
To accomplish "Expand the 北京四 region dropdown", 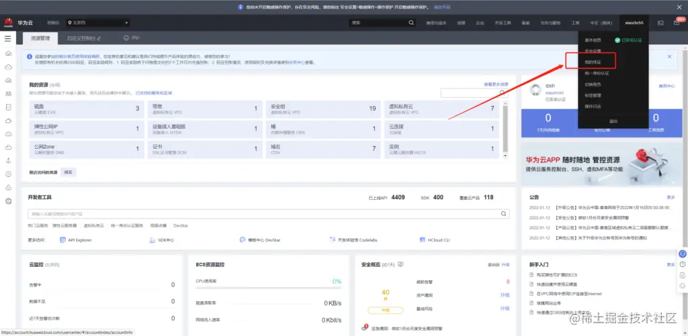I will point(98,23).
